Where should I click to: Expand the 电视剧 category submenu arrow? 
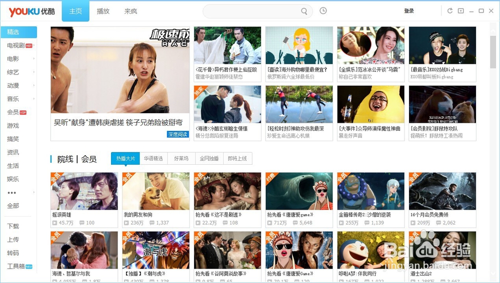(x=34, y=45)
